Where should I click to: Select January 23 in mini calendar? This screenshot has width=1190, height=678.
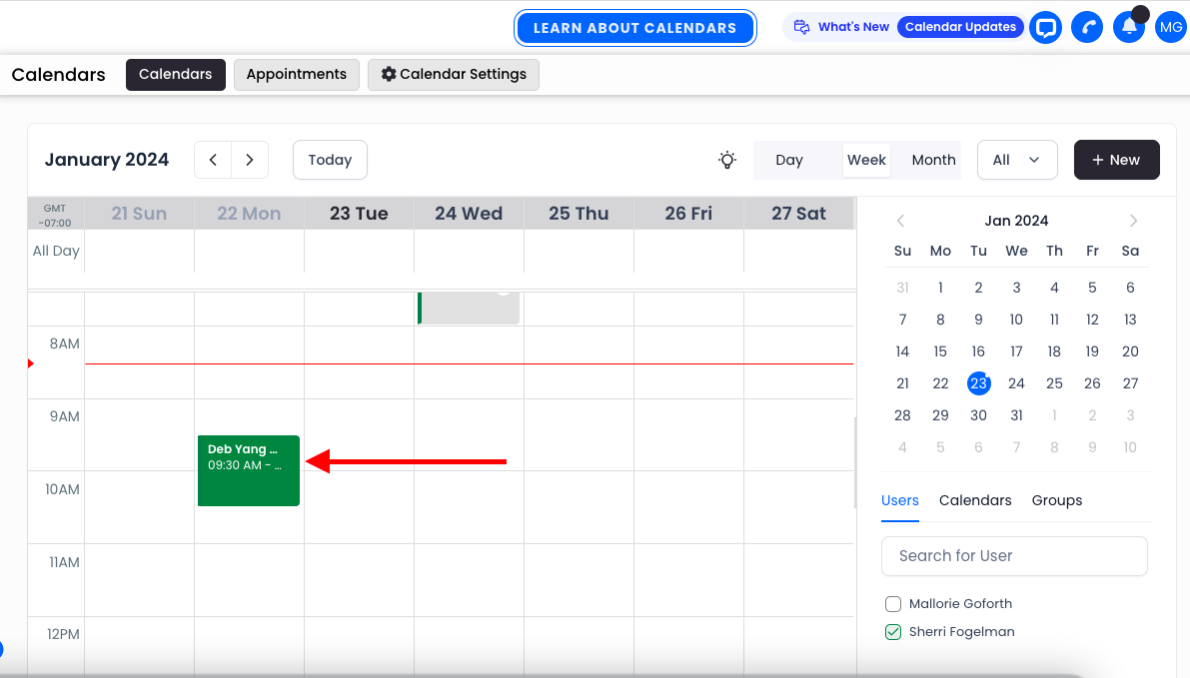[x=978, y=383]
